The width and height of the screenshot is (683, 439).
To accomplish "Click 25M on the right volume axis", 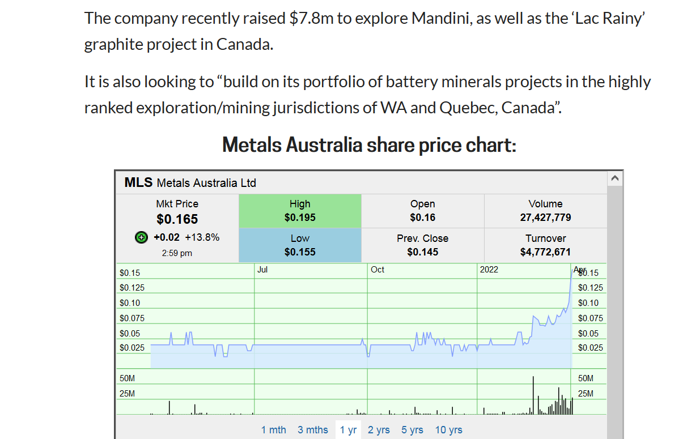I will click(586, 393).
